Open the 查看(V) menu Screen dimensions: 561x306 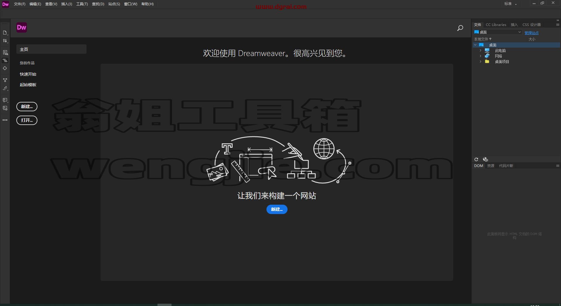[x=51, y=4]
